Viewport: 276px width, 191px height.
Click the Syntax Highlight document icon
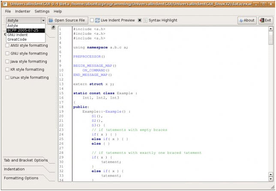click(145, 21)
